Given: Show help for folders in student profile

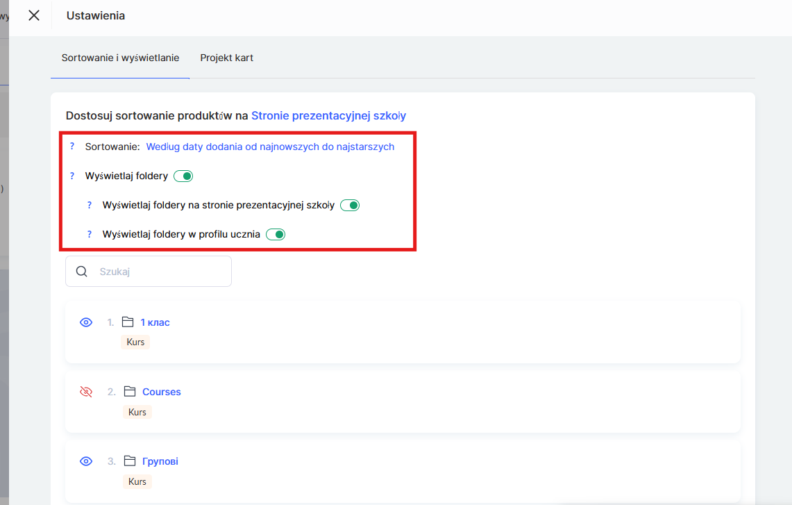Looking at the screenshot, I should 89,234.
